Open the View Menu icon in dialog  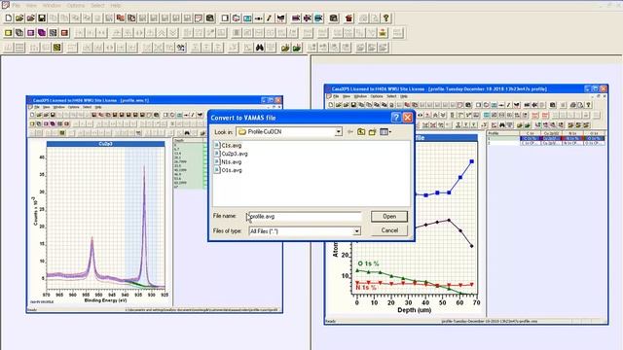(x=385, y=132)
